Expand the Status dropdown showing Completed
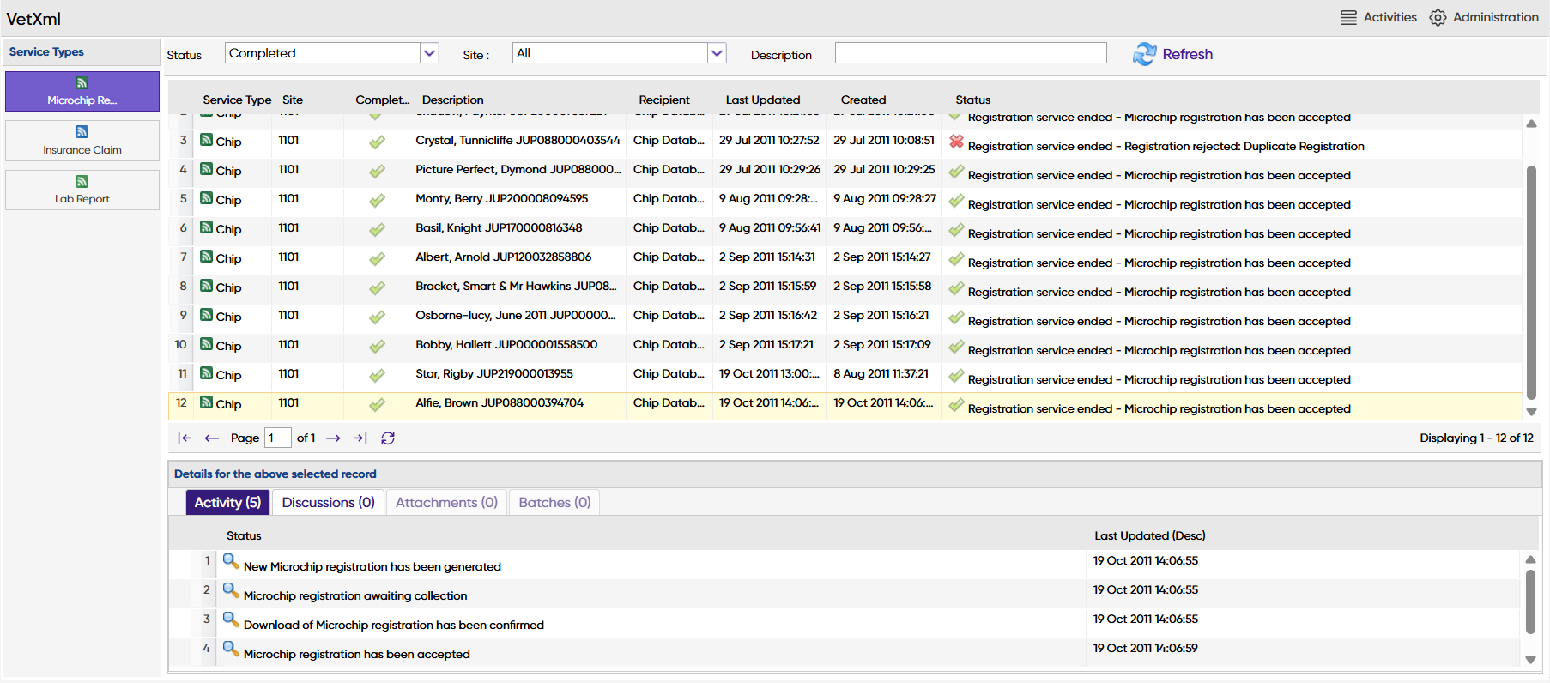Screen dimensions: 1550x683 [430, 53]
